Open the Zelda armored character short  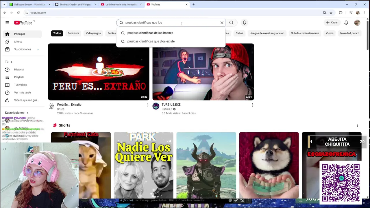[206, 165]
